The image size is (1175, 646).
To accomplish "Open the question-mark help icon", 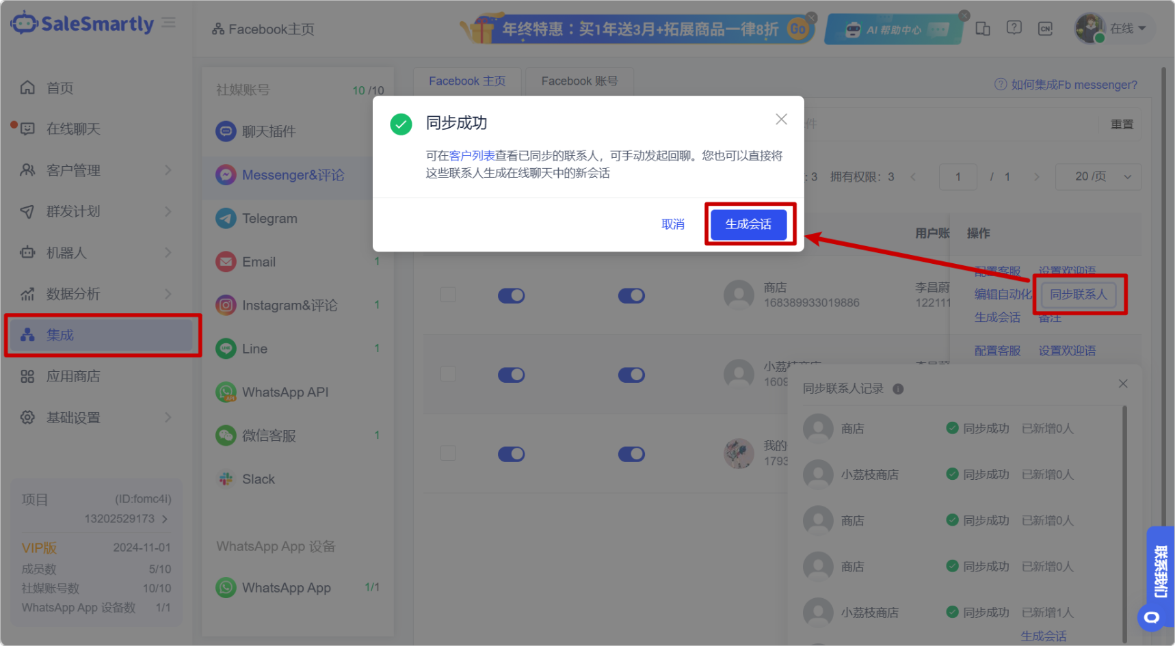I will tap(1014, 28).
